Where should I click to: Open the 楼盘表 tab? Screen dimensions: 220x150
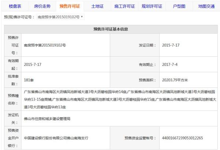(x=15, y=6)
